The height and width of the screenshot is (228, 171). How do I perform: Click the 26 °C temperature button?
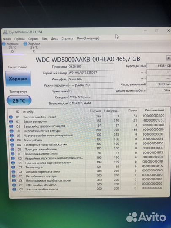tap(19, 100)
